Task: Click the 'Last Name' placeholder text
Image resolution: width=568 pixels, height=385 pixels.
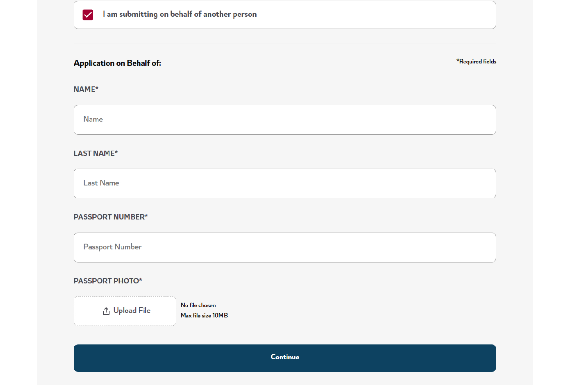Action: pyautogui.click(x=101, y=183)
